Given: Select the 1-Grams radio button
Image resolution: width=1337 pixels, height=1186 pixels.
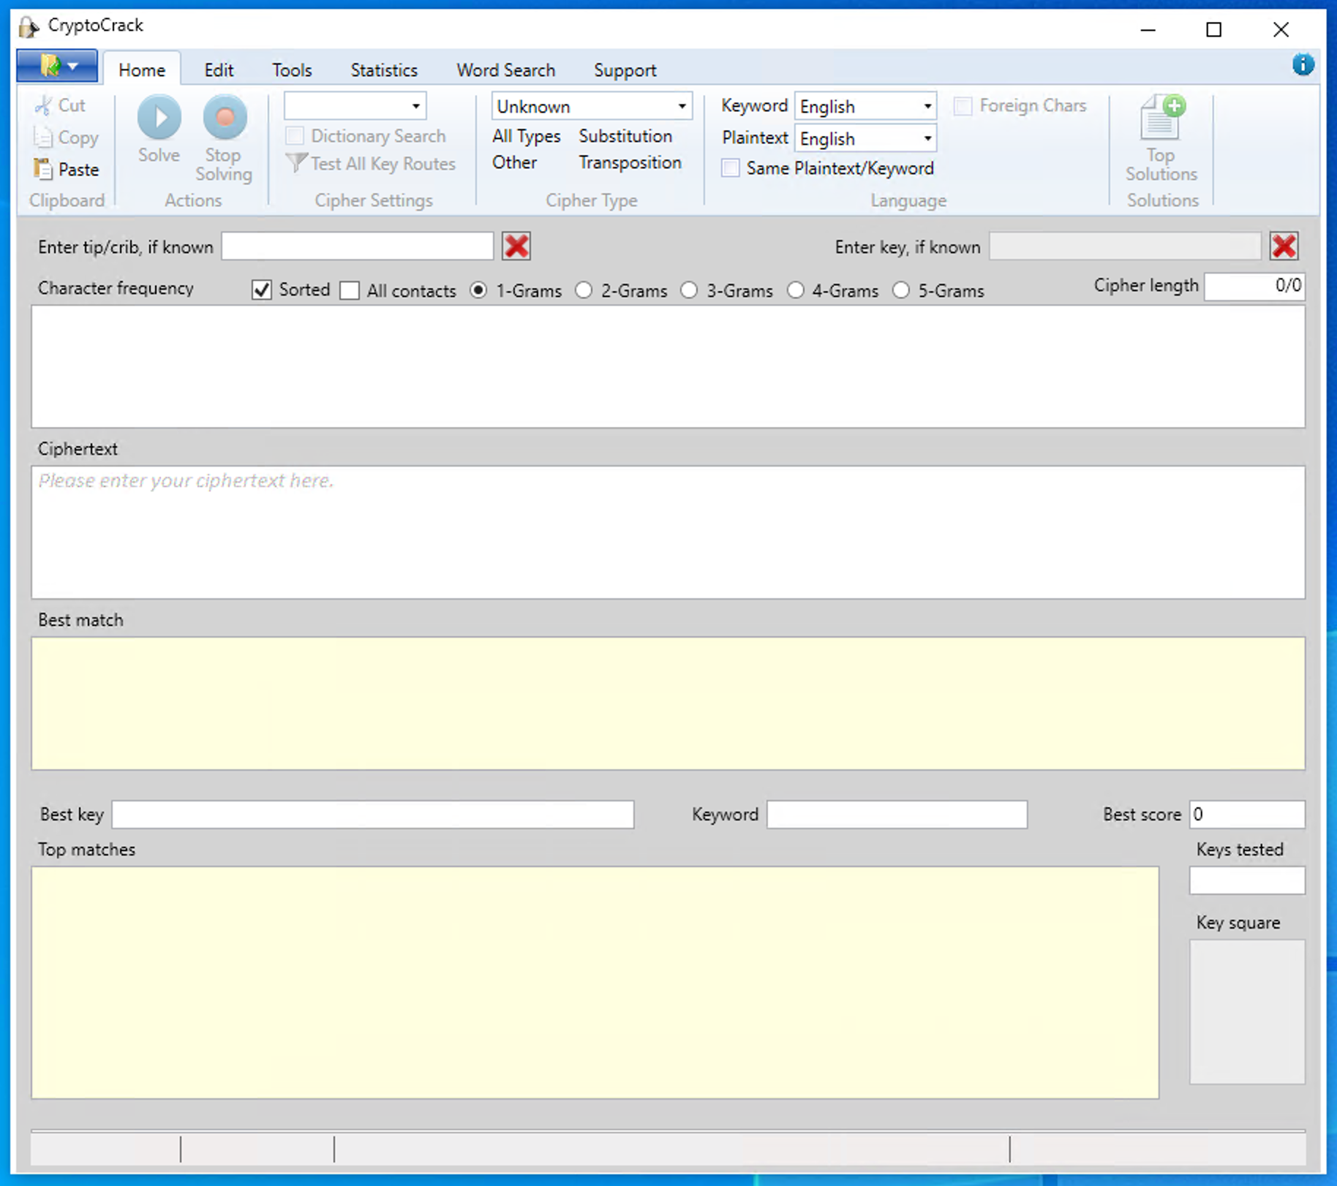Looking at the screenshot, I should (478, 290).
